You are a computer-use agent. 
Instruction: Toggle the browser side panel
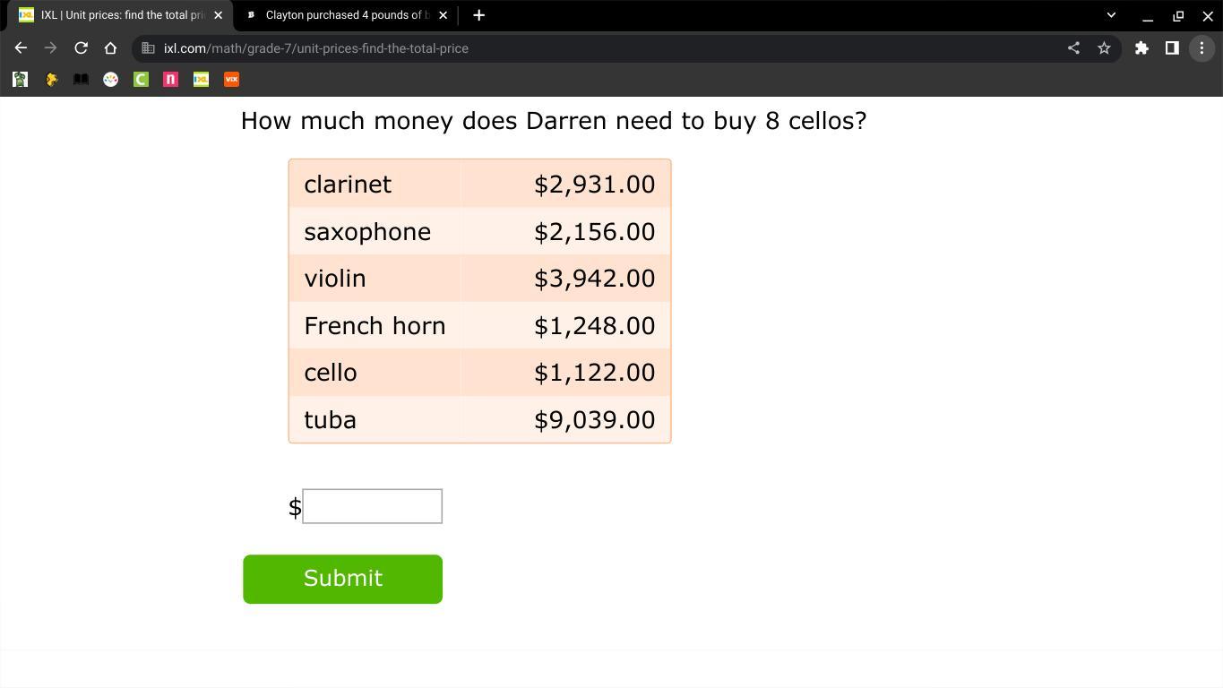[1172, 48]
